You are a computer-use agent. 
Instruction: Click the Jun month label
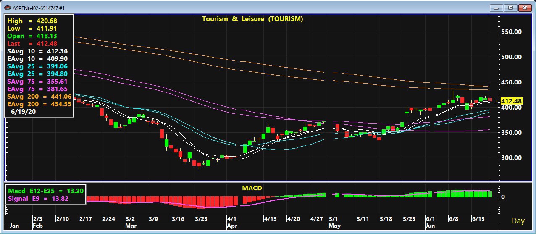pos(431,226)
